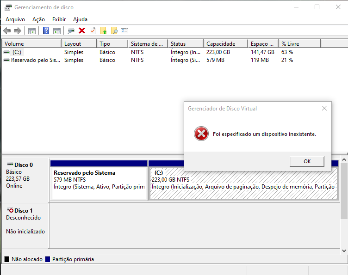Click the folder with magnifier search icon
The width and height of the screenshot is (348, 275).
coord(114,31)
